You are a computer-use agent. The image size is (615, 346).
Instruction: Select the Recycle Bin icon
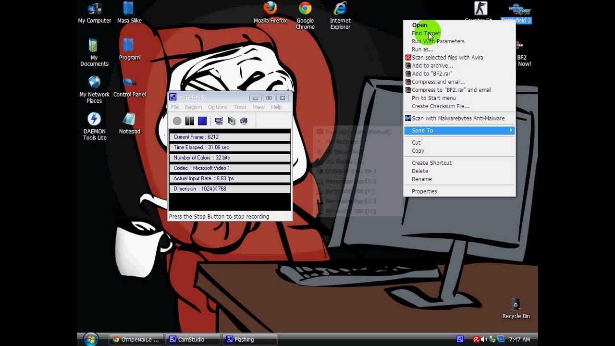click(516, 309)
